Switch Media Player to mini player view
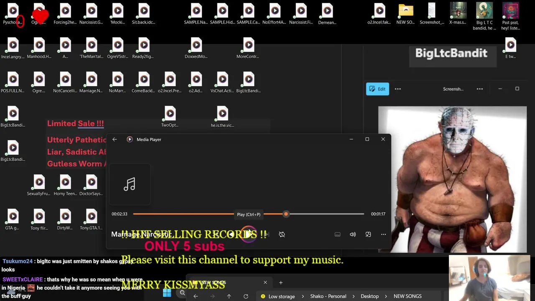535x301 pixels. pos(368,235)
